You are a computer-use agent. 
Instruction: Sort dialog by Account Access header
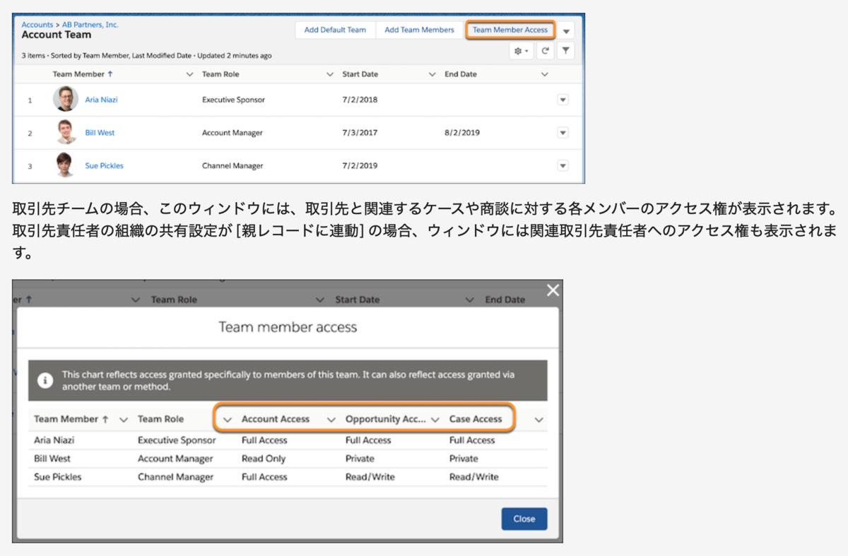[x=276, y=419]
